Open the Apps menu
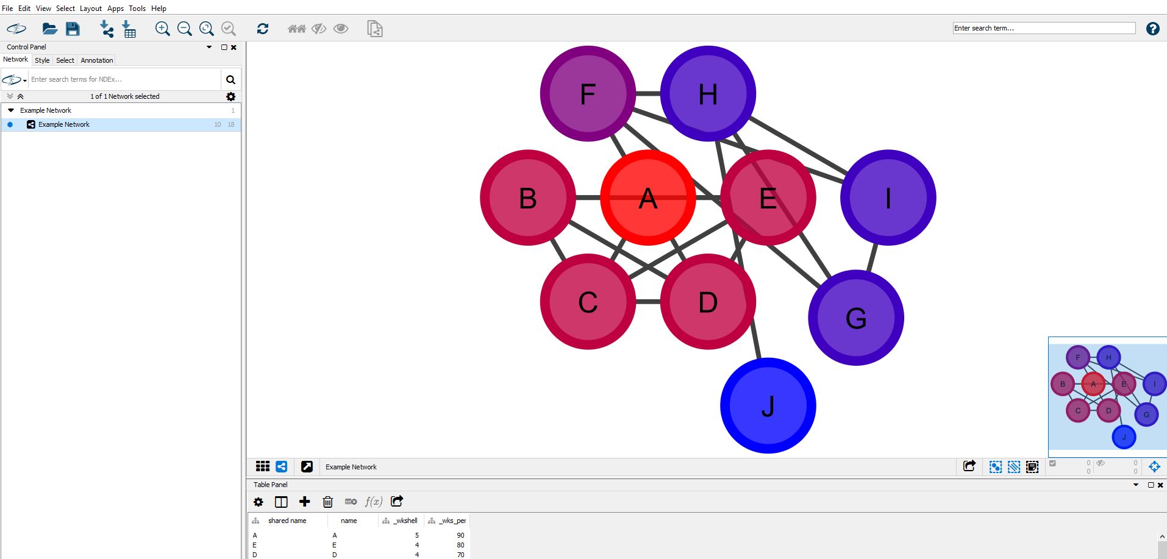This screenshot has height=559, width=1167. point(116,9)
